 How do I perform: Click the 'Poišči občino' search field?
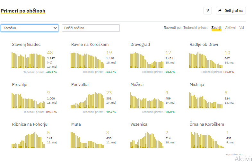coord(91,28)
